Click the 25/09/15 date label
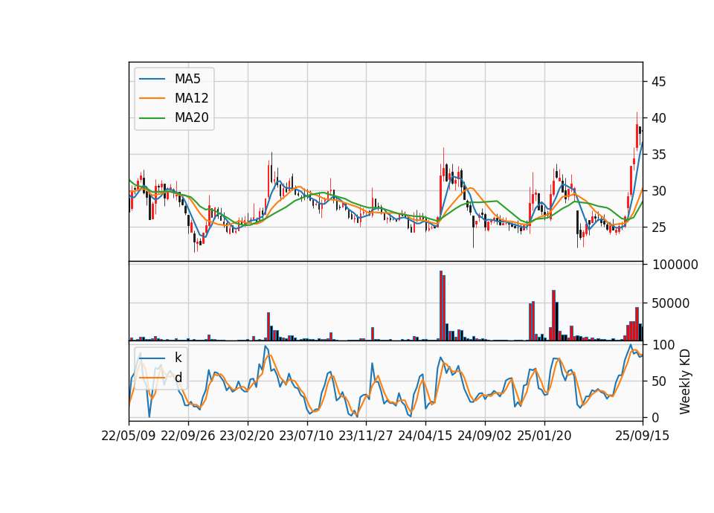This screenshot has height=513, width=714. [x=642, y=436]
